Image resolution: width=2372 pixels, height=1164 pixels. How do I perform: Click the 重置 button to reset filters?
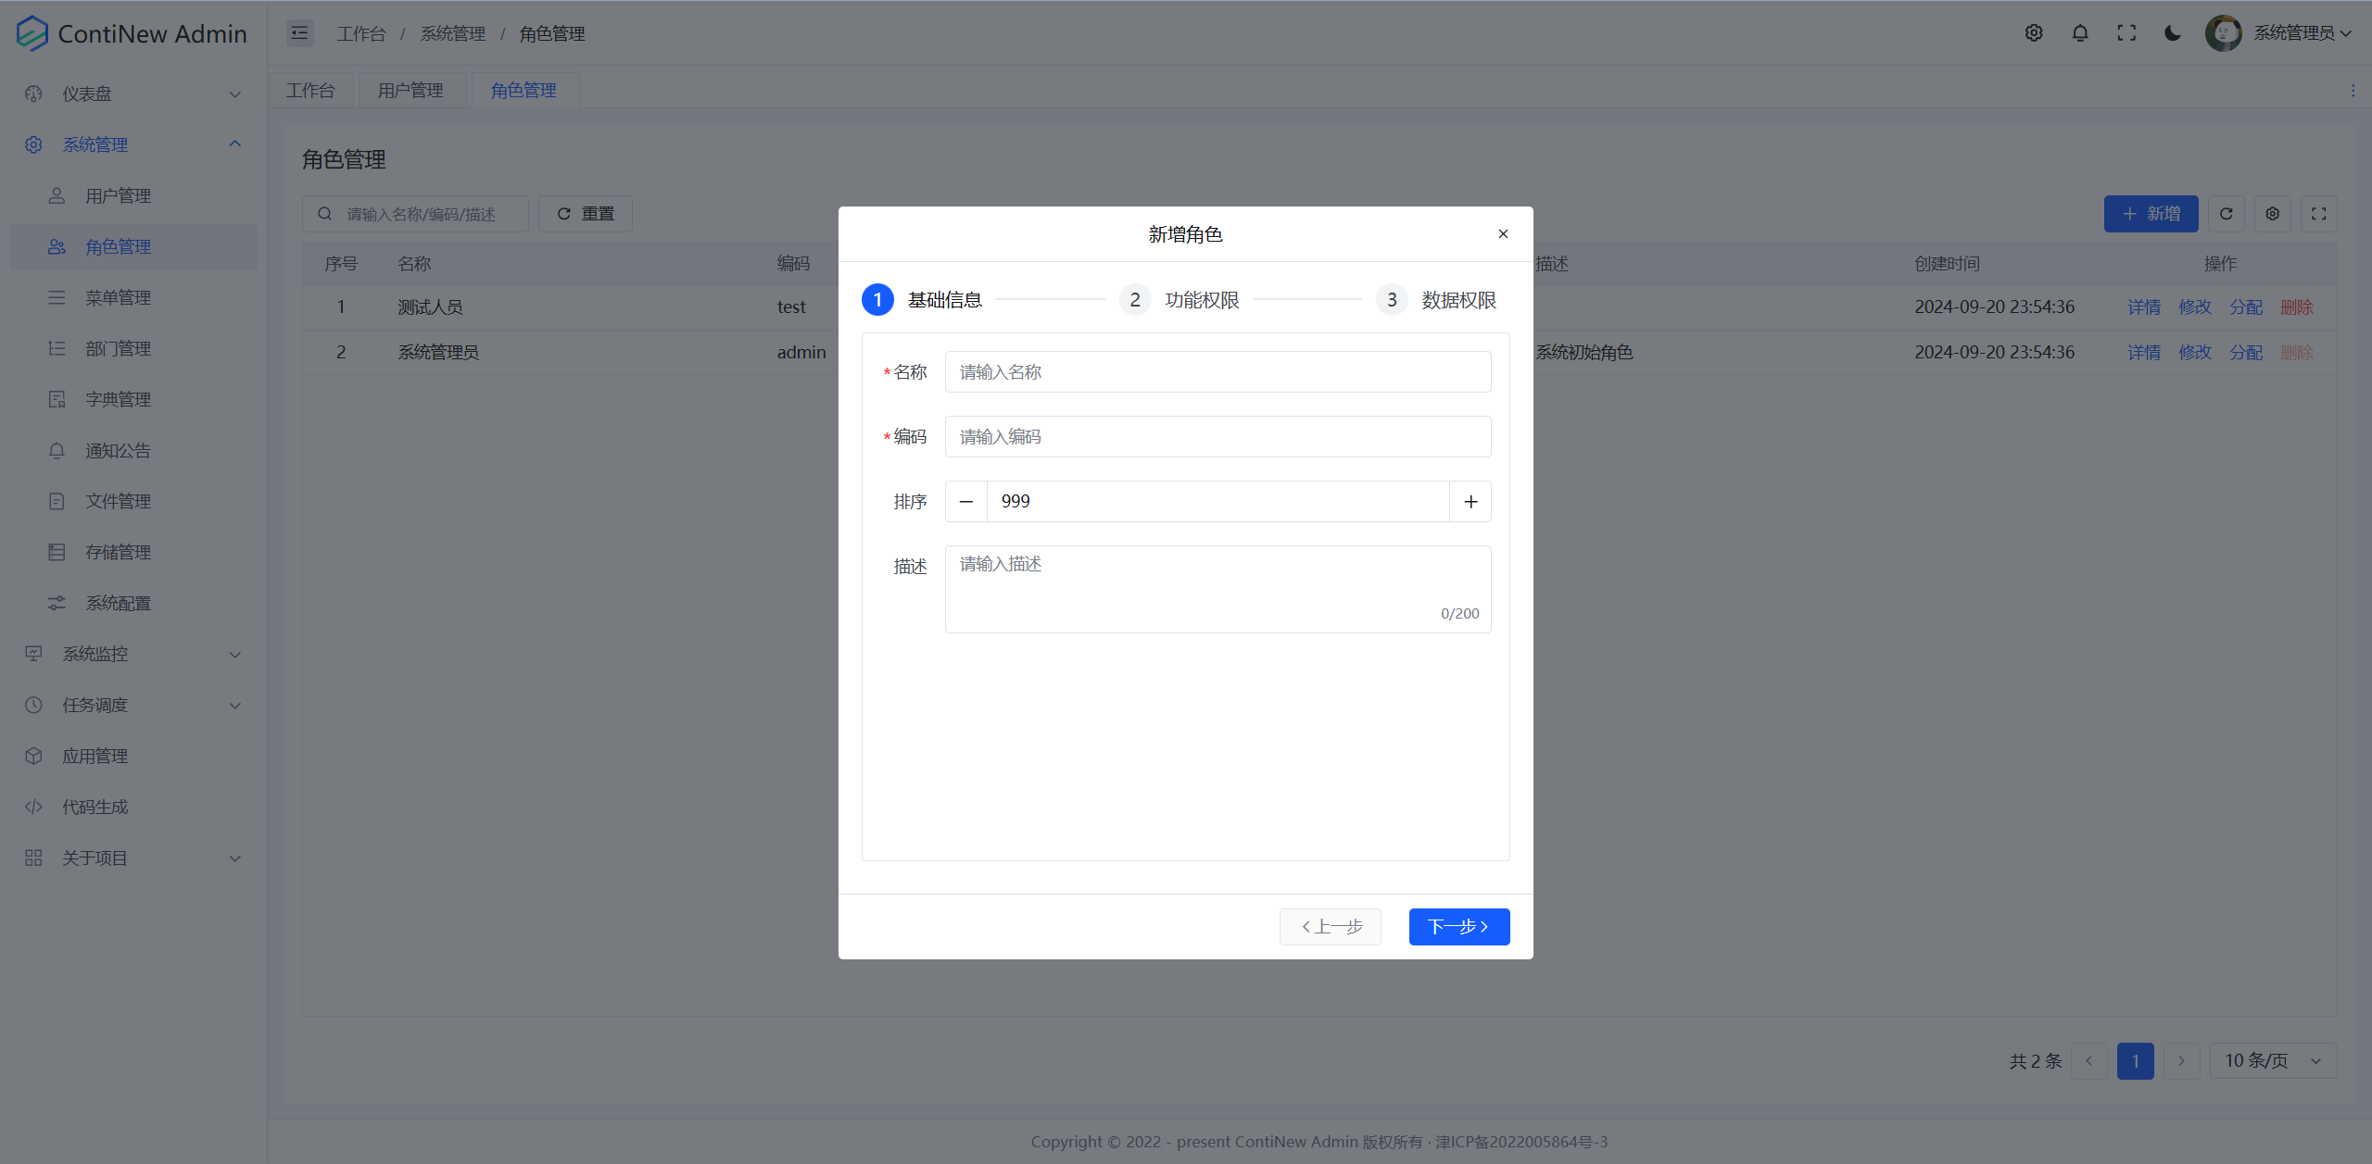[584, 213]
